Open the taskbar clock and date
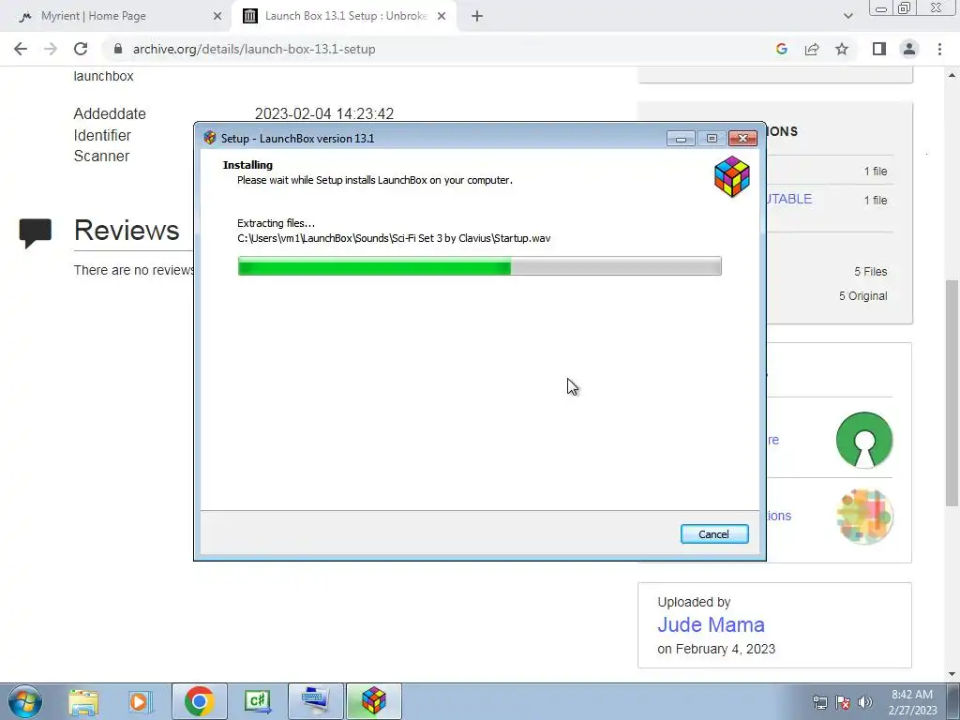 (x=913, y=702)
